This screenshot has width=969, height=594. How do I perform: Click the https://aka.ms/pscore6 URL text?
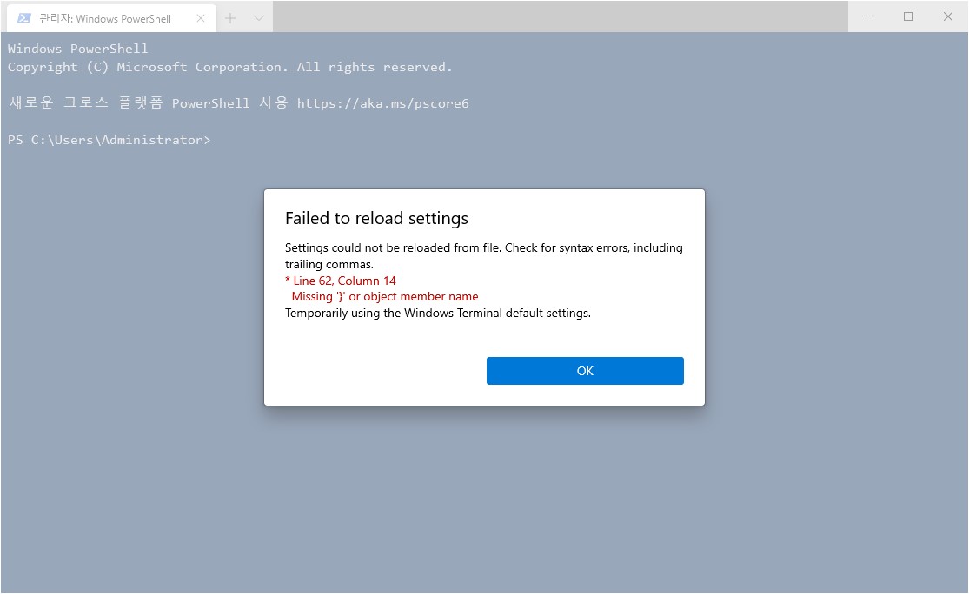click(x=382, y=103)
